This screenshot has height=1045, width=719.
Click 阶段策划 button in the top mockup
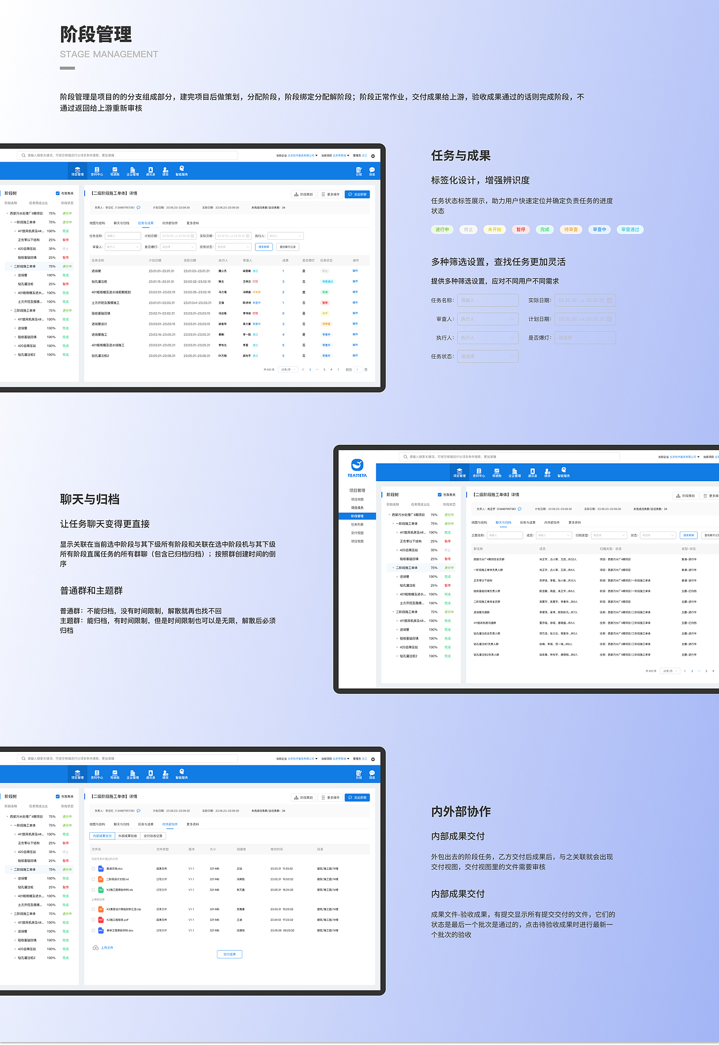(303, 194)
